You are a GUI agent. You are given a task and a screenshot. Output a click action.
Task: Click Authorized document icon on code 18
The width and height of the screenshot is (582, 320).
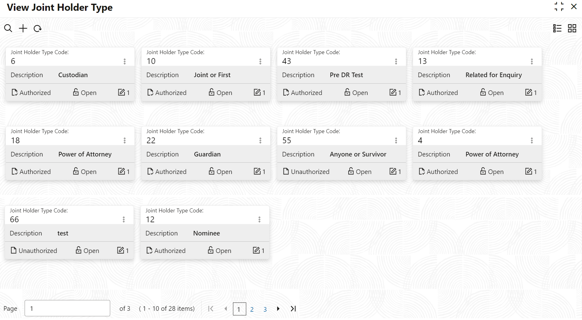point(14,171)
